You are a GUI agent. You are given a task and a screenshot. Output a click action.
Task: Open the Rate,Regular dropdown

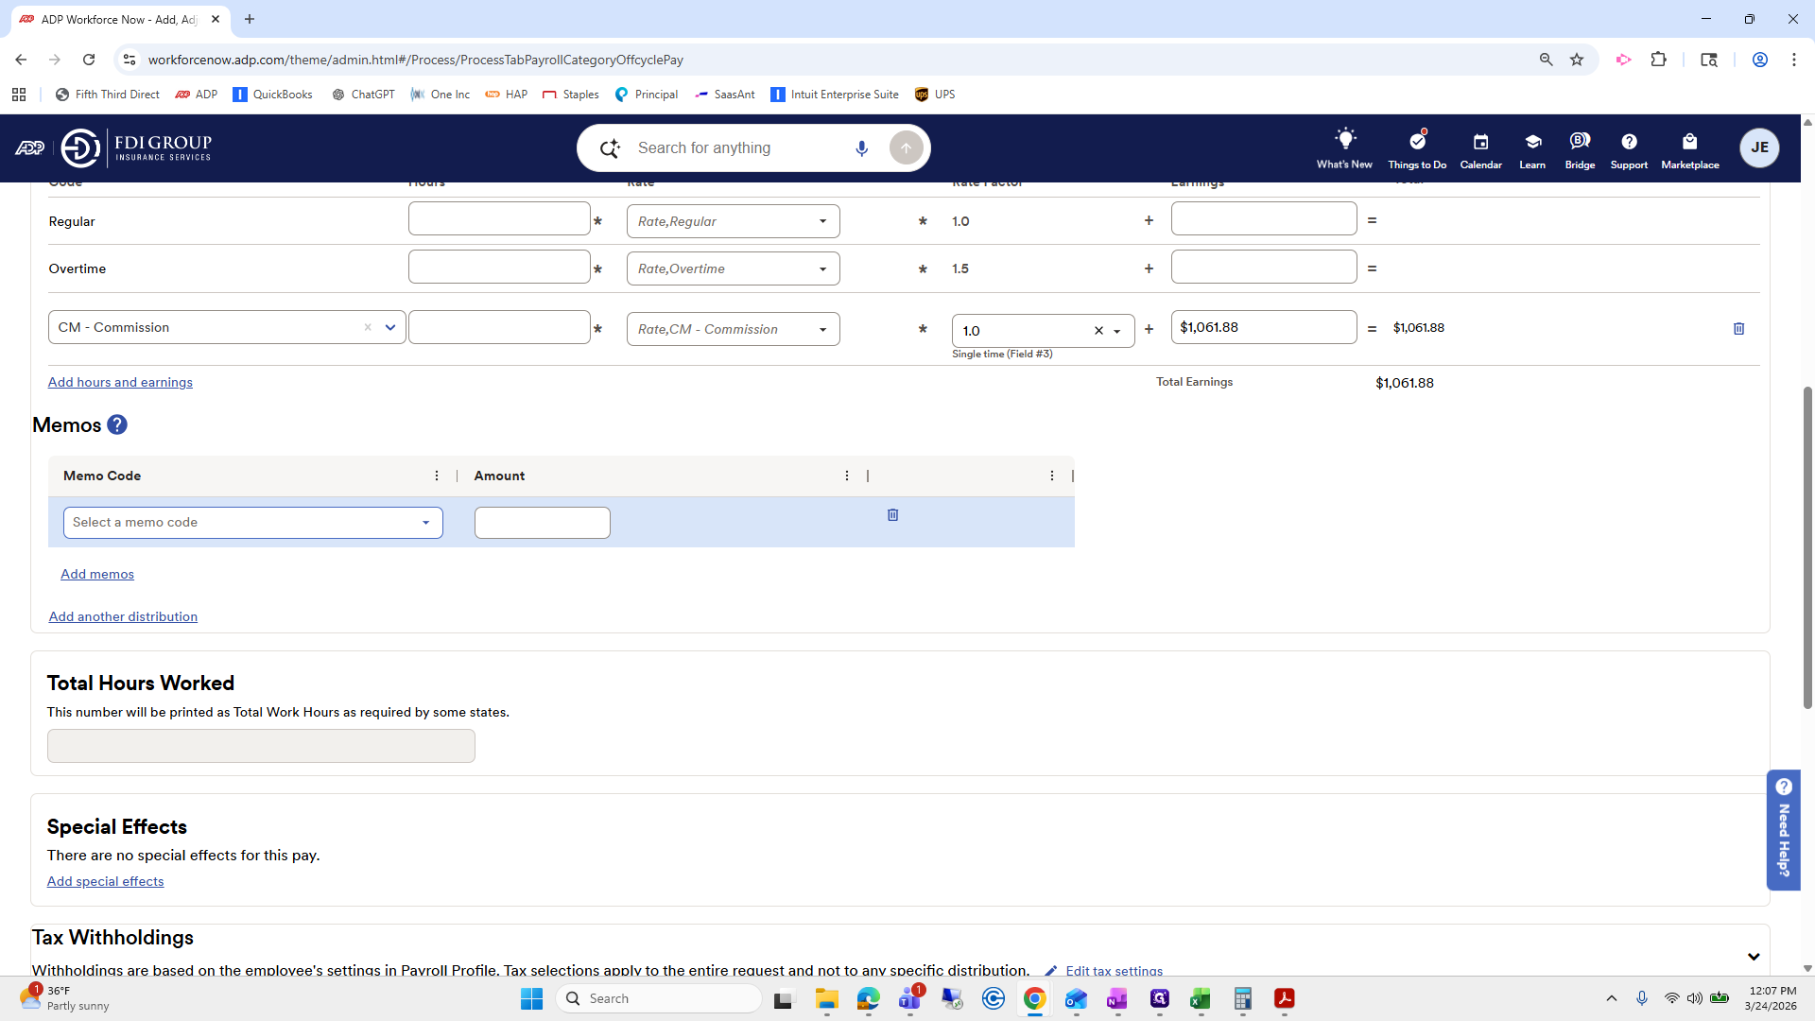822,221
